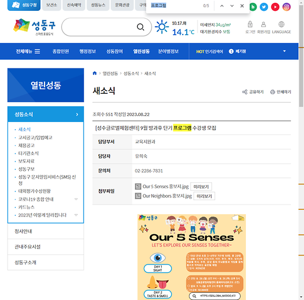The image size is (304, 300).
Task: Select 채용공고 in the sidebar
Action: click(x=27, y=145)
